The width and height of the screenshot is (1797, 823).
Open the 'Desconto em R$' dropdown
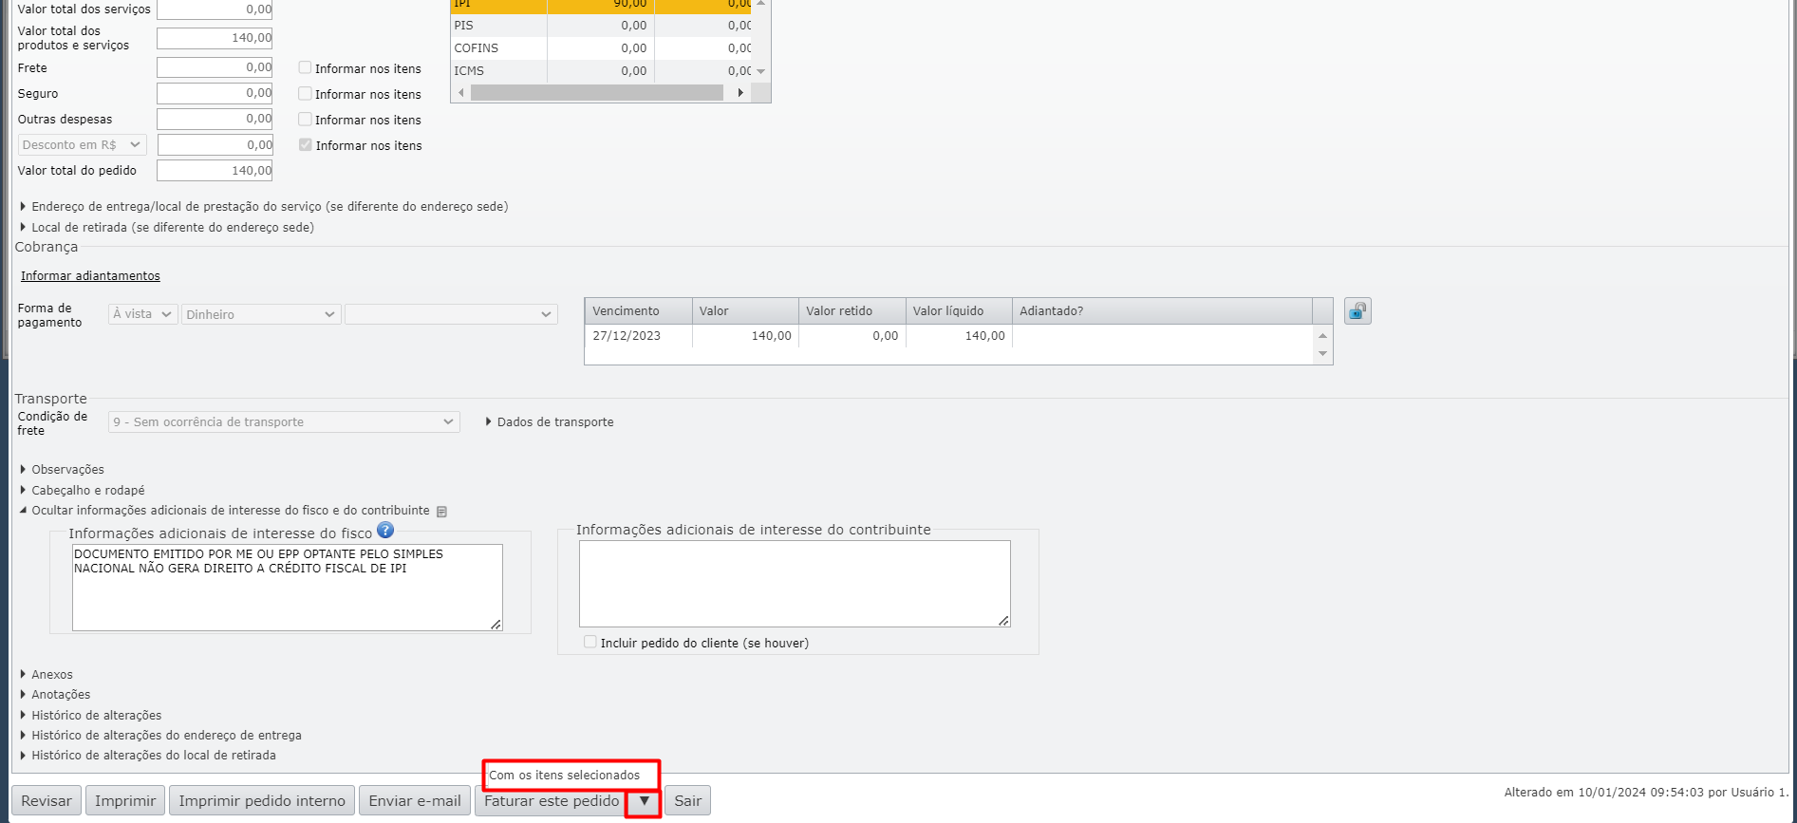(x=83, y=145)
